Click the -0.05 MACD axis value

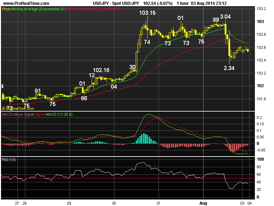pos(261,150)
